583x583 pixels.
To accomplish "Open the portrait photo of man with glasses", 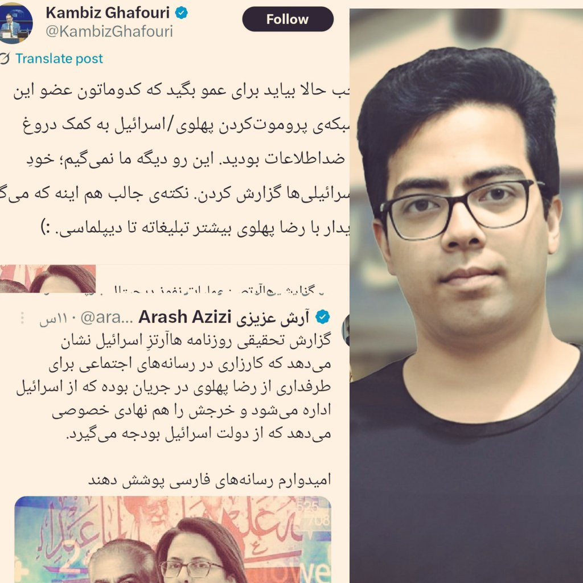I will point(466,296).
